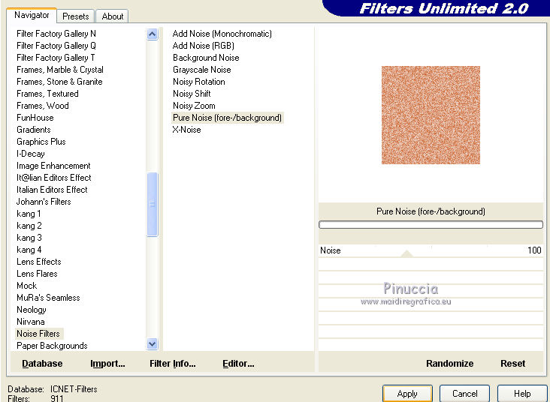Choose the Noisy Zoom filter
The height and width of the screenshot is (402, 550).
coord(194,106)
